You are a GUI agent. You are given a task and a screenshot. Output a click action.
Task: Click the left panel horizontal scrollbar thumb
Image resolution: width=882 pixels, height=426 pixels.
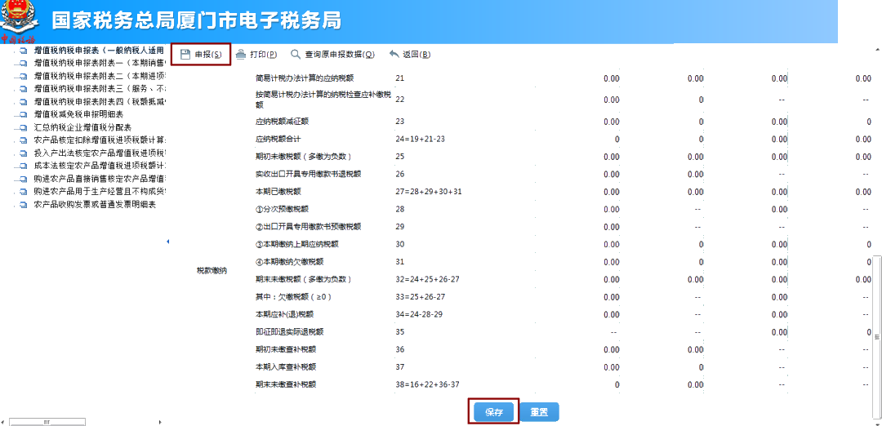[x=47, y=421]
